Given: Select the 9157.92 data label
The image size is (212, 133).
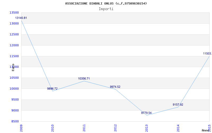Looking at the screenshot, I should pos(178,105).
